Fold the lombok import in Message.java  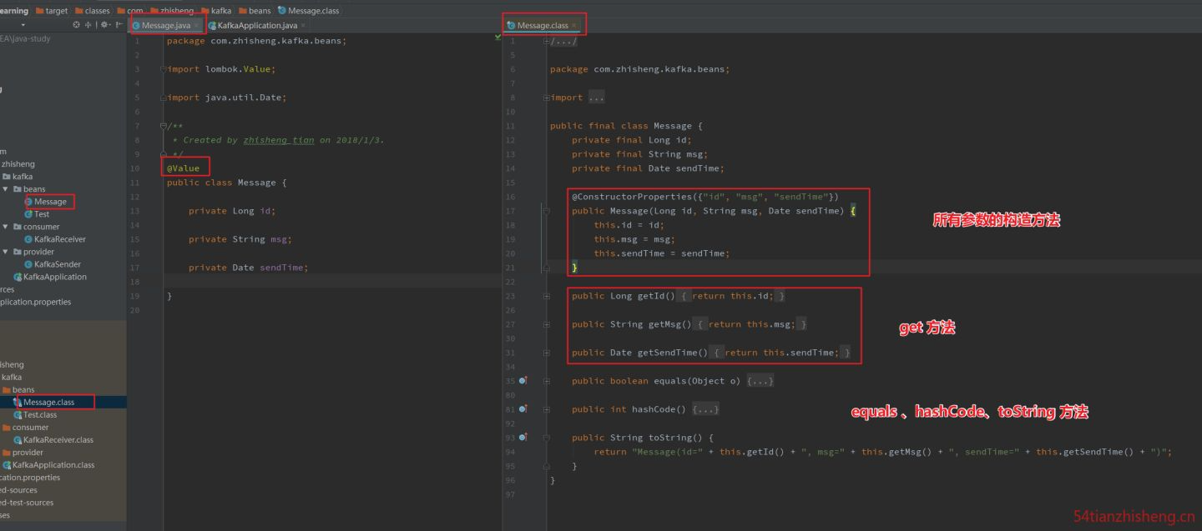164,69
